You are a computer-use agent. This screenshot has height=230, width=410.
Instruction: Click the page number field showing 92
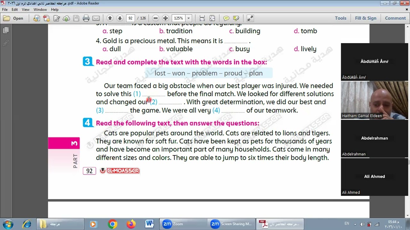[130, 18]
